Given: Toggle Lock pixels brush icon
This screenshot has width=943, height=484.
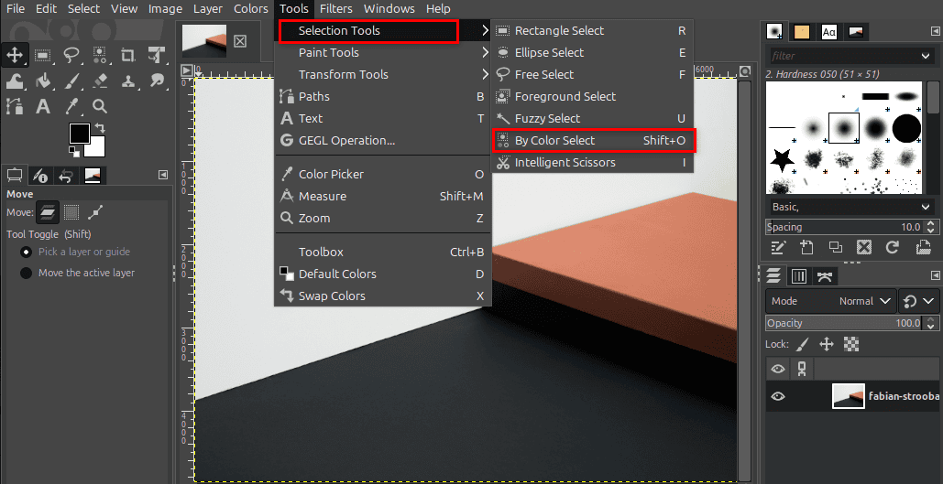Looking at the screenshot, I should 802,344.
